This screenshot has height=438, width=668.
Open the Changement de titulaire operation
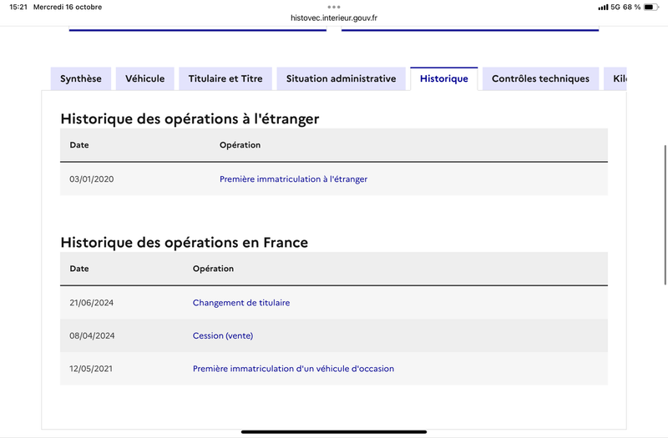pyautogui.click(x=241, y=303)
